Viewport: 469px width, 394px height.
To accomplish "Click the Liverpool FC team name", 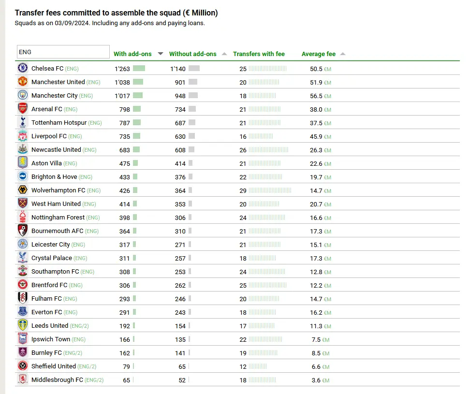I will [x=49, y=136].
